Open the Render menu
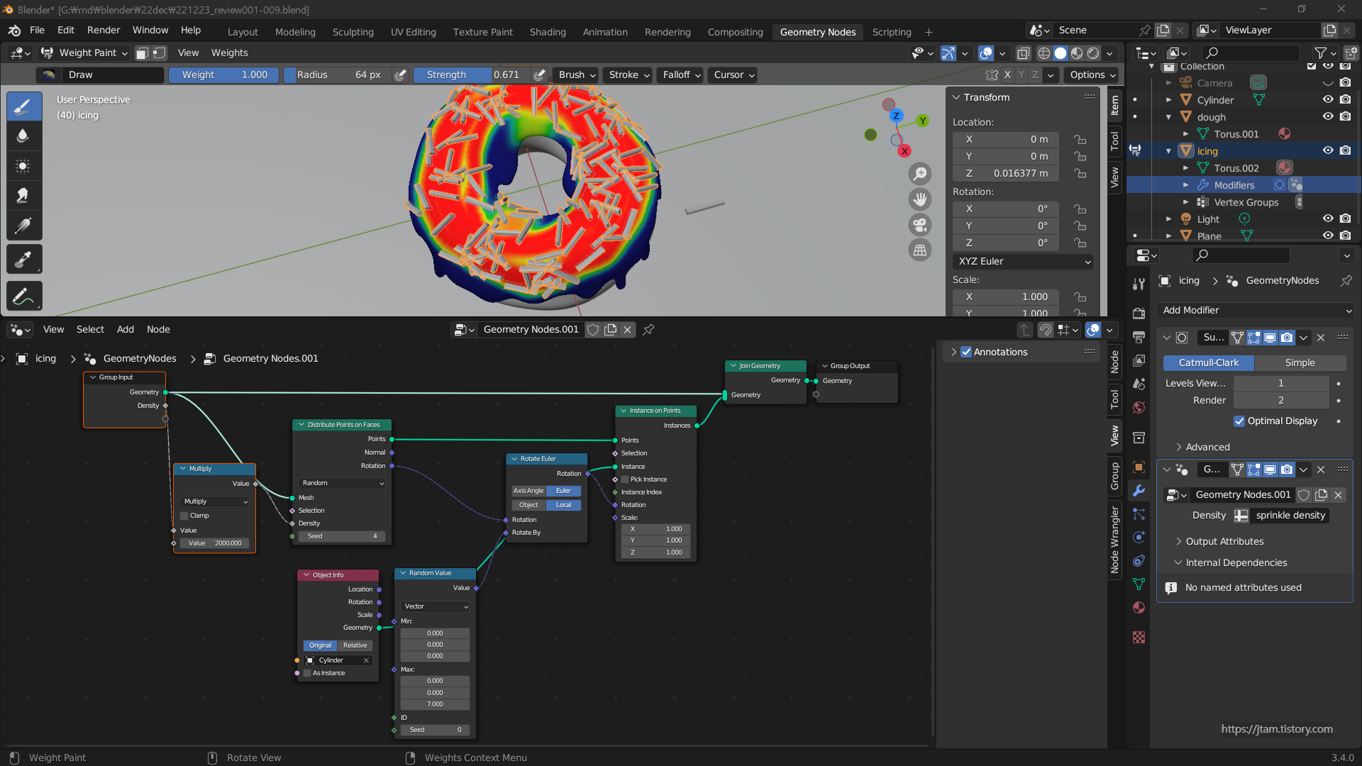 click(x=104, y=30)
